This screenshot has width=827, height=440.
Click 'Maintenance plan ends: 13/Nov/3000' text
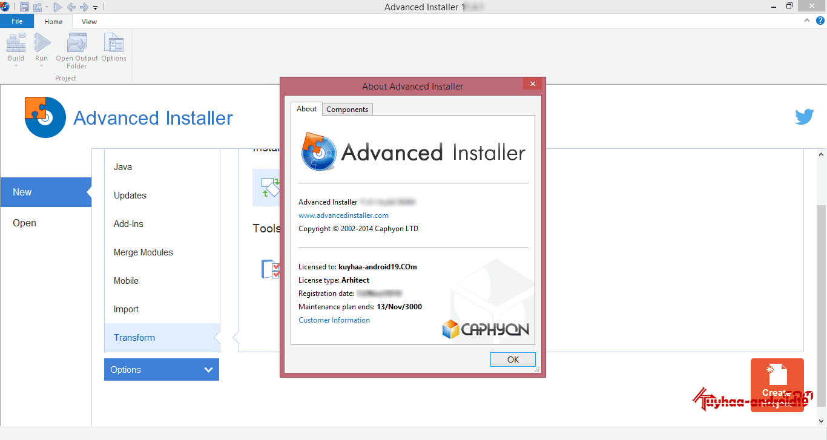360,307
